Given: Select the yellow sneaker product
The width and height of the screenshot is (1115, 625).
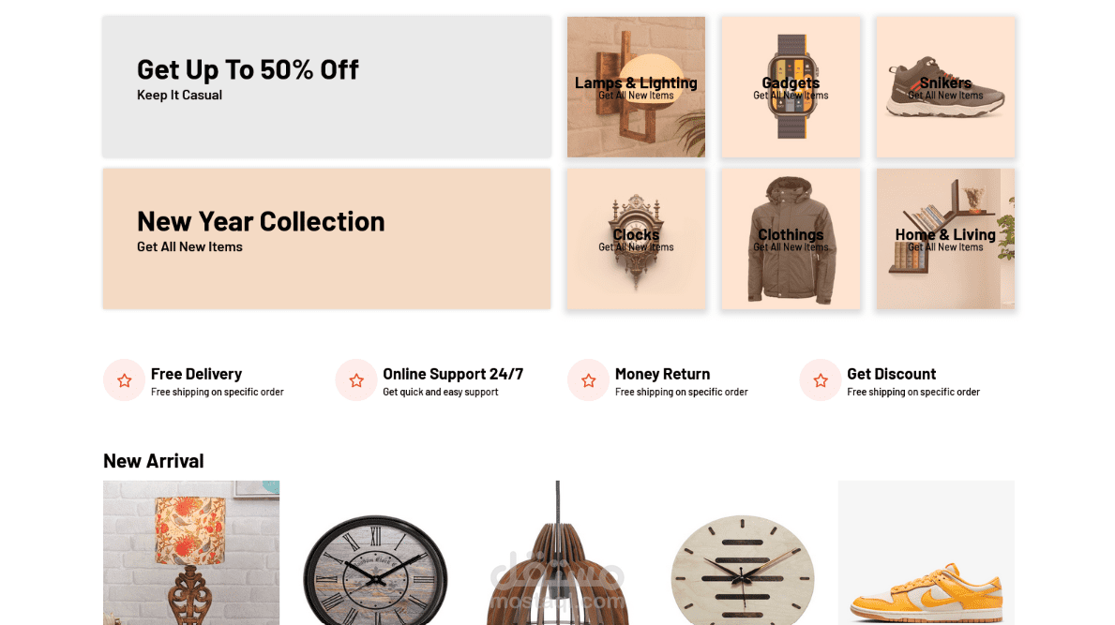Looking at the screenshot, I should [x=927, y=553].
